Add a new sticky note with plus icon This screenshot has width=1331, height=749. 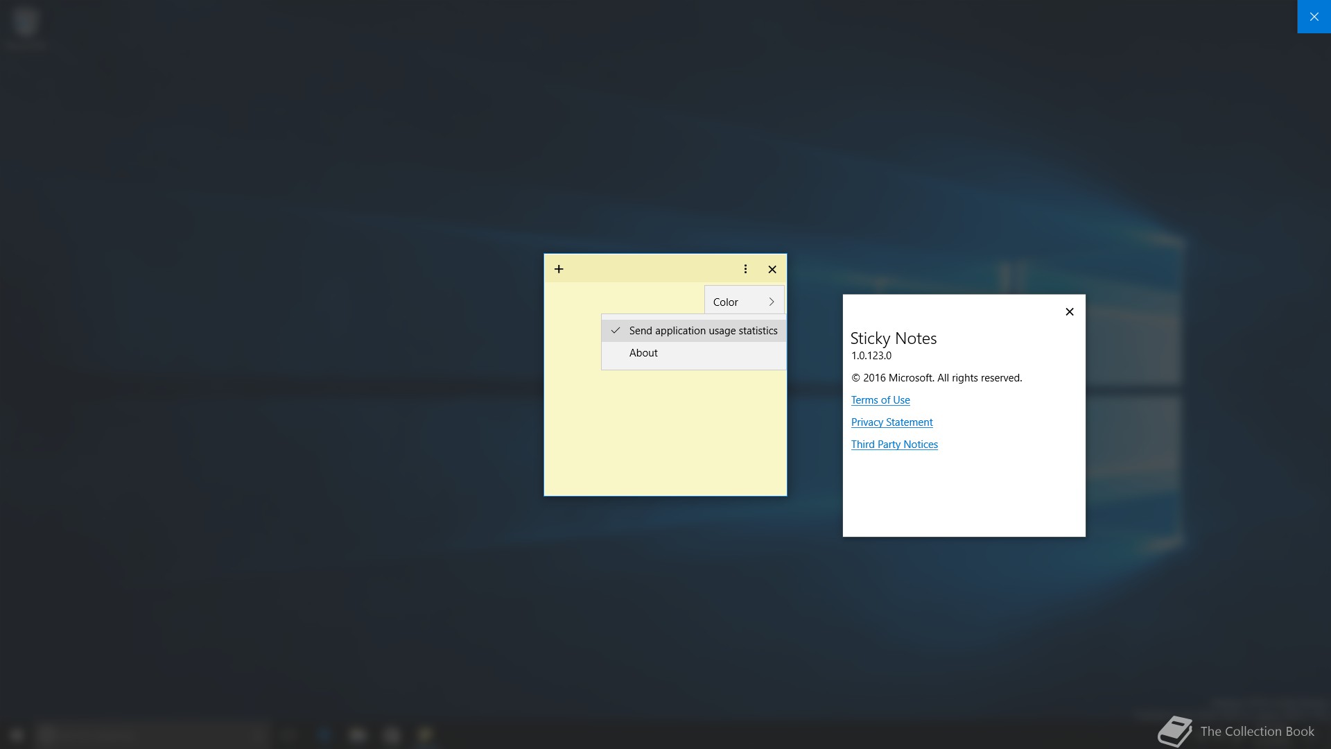559,269
